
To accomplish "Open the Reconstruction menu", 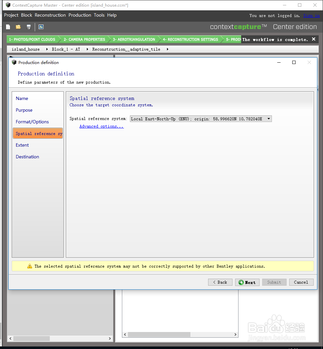I will (x=50, y=15).
